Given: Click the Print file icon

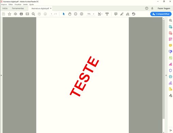Looking at the screenshot, I should pyautogui.click(x=21, y=14).
